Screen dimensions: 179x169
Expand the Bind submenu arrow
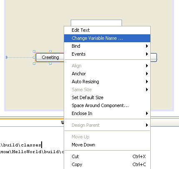coord(147,46)
